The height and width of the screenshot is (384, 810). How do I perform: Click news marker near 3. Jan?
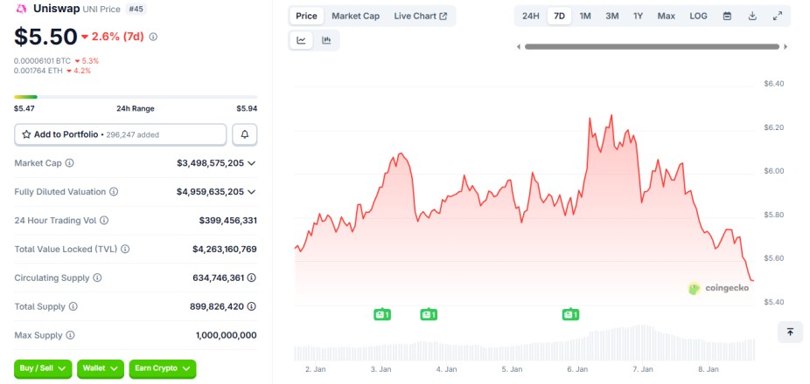[382, 314]
